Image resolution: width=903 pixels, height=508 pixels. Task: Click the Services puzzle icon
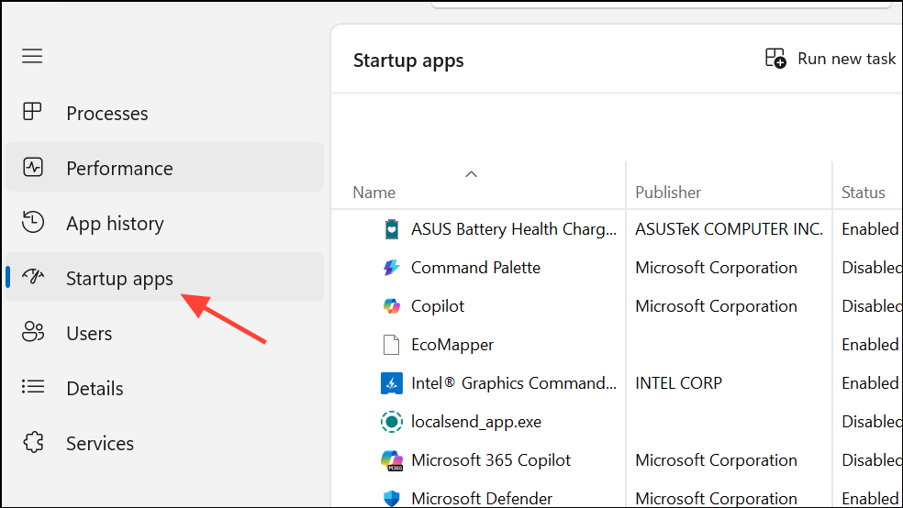[x=33, y=442]
